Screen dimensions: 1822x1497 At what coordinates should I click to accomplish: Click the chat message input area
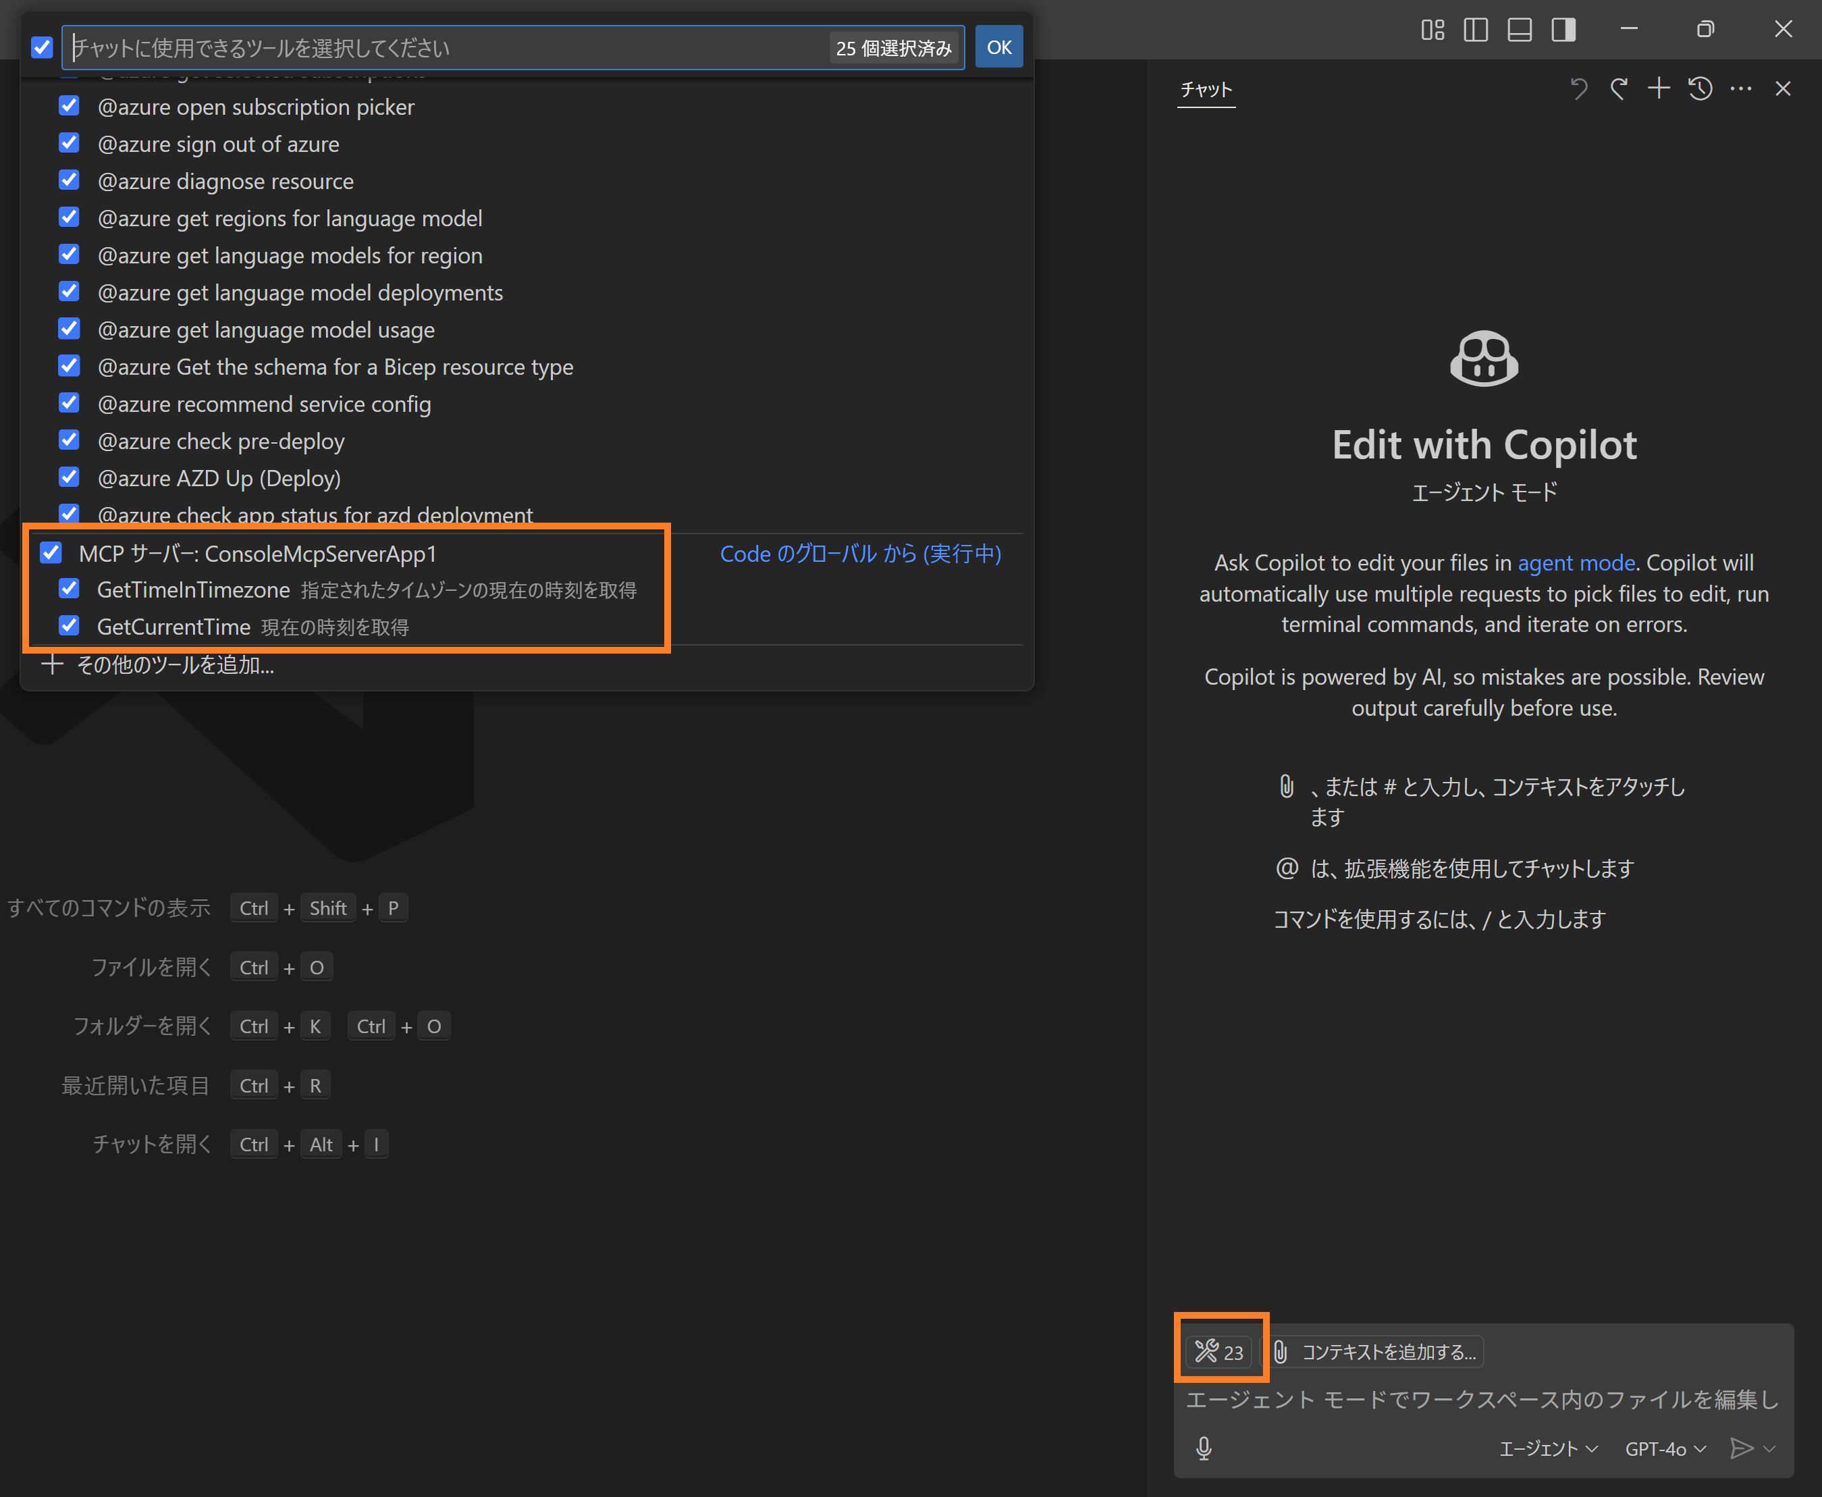tap(1482, 1400)
